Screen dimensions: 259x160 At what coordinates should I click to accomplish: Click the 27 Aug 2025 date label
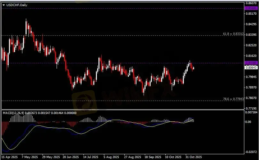[132, 157]
